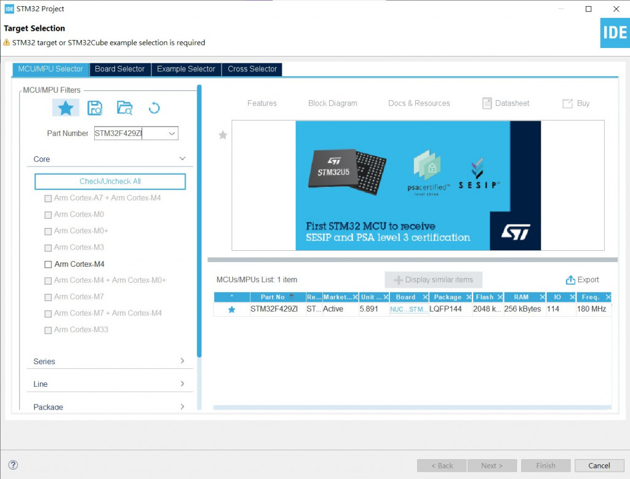
Task: Check Arm Cortex-M0+ checkbox
Action: [x=48, y=231]
